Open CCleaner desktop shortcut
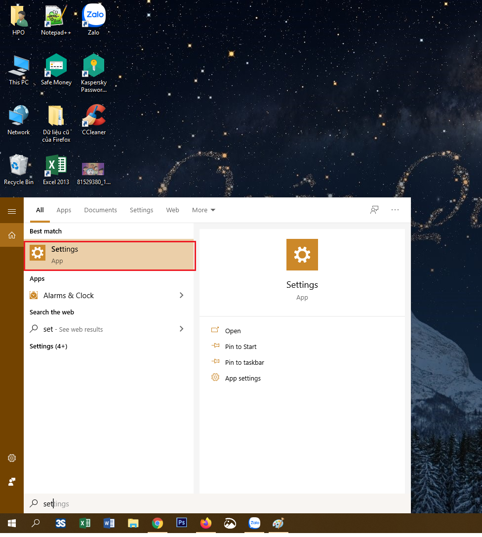This screenshot has height=537, width=482. pos(93,119)
